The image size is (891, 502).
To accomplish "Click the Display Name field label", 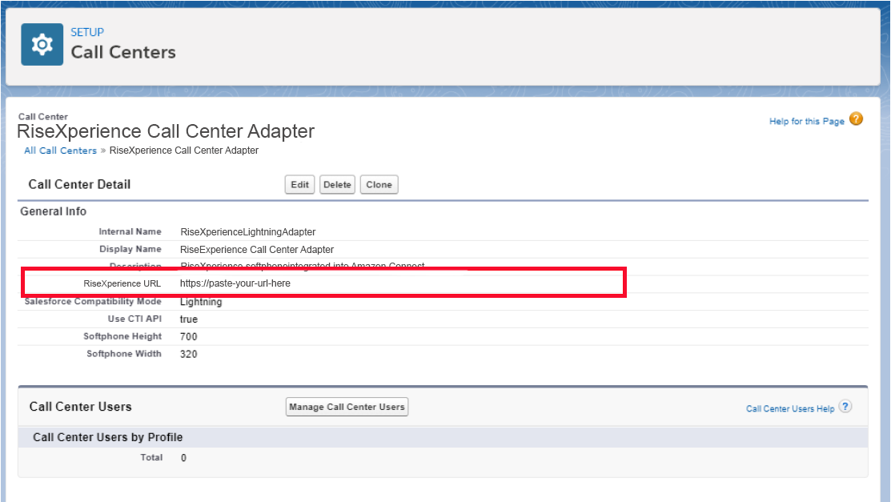I will click(x=130, y=249).
